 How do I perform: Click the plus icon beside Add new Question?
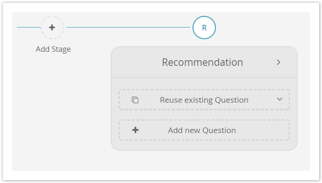(x=136, y=130)
